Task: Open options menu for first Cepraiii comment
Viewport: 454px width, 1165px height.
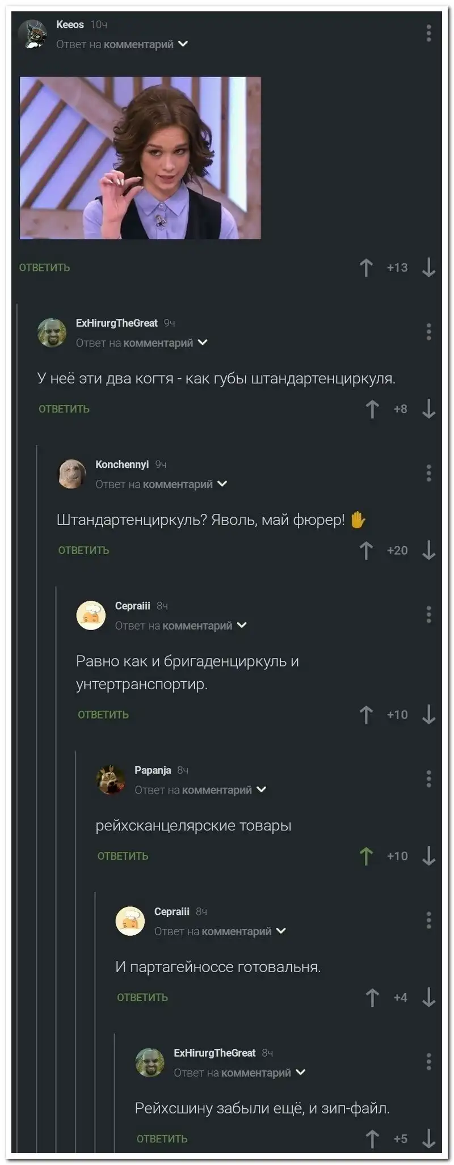Action: pos(429,614)
